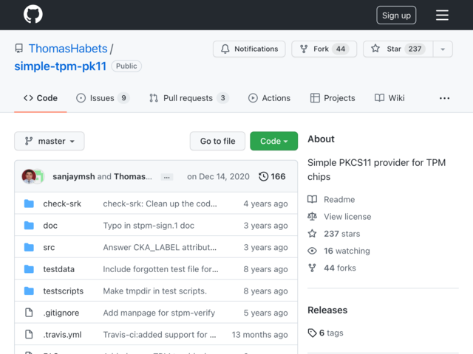Click the Readme book icon

(312, 199)
